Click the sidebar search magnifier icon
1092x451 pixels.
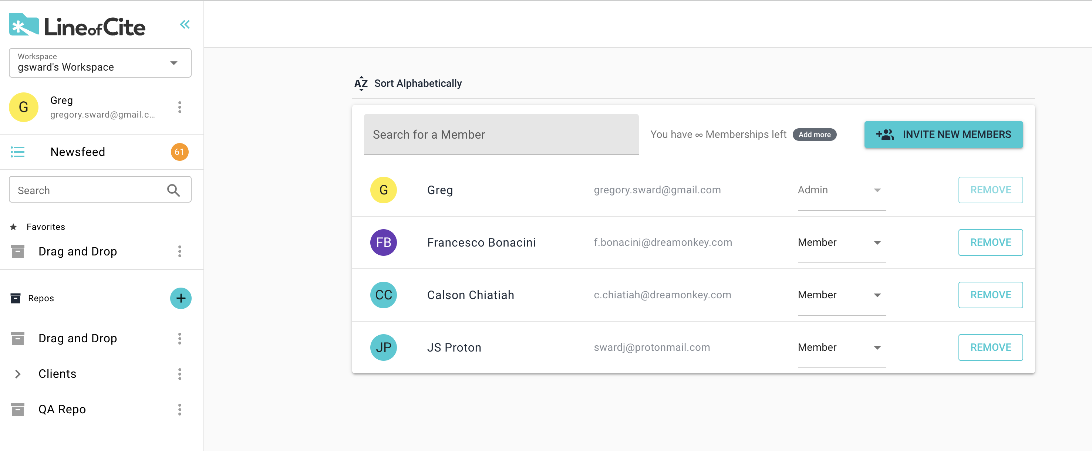pyautogui.click(x=173, y=190)
